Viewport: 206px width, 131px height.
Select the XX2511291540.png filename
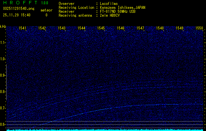[x=18, y=9]
